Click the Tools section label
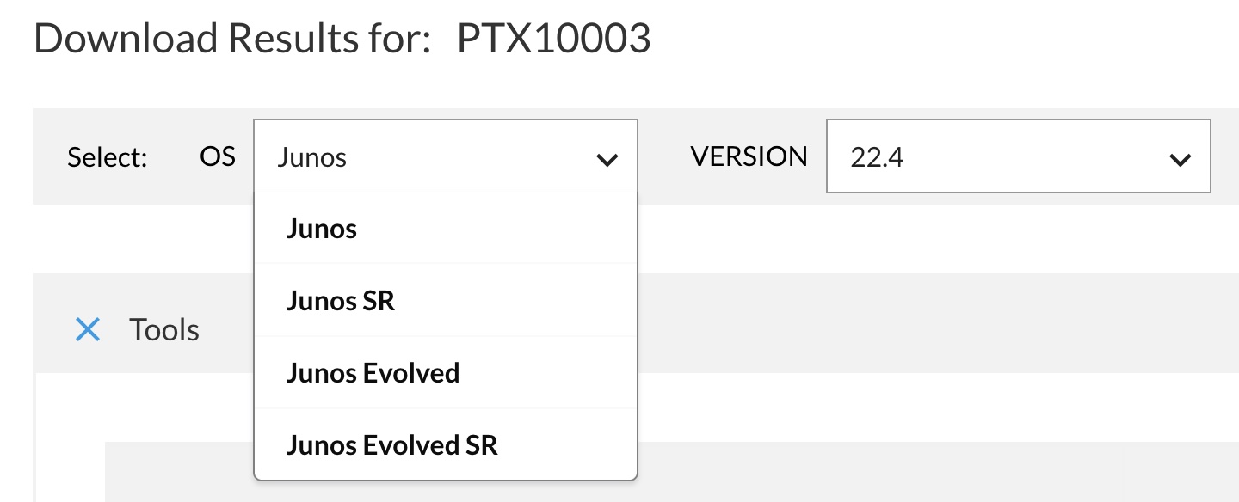 (163, 329)
